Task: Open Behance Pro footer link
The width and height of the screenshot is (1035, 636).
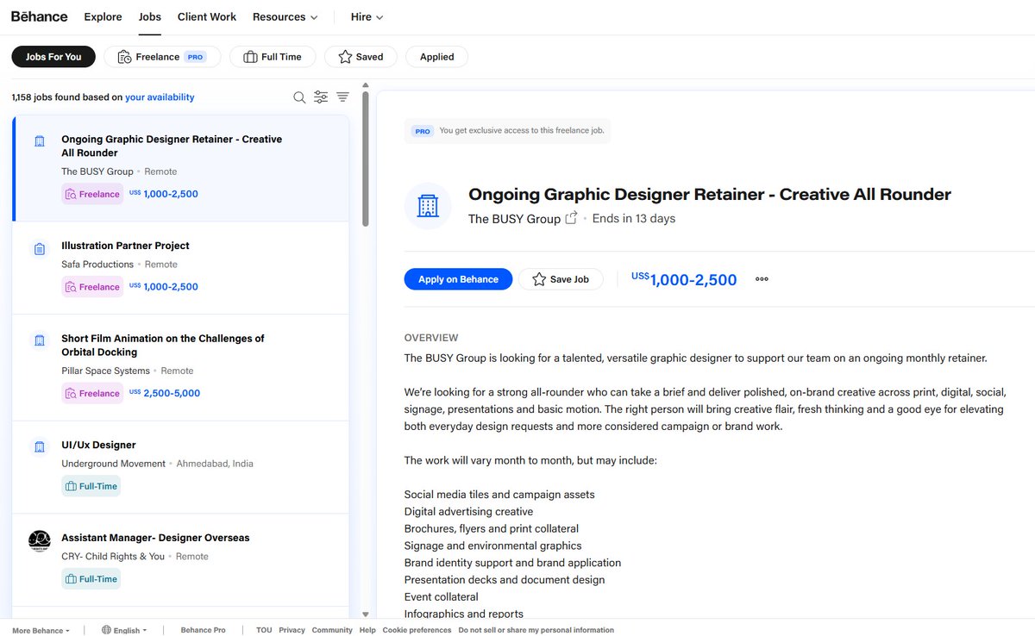Action: coord(204,630)
